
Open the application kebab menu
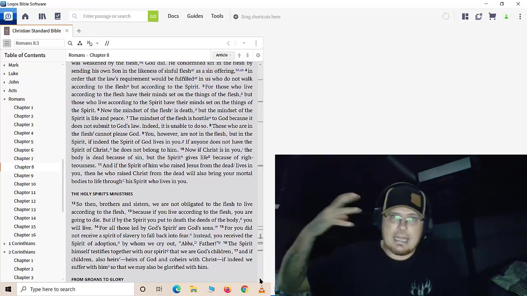click(520, 16)
